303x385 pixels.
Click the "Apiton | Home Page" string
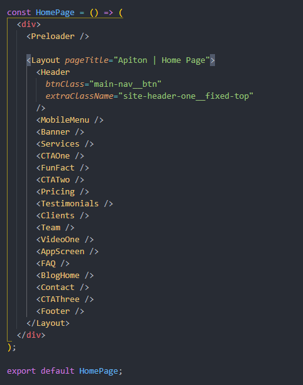(162, 60)
